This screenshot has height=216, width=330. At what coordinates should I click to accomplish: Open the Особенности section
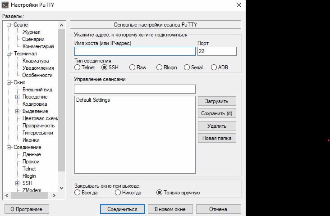[x=37, y=75]
